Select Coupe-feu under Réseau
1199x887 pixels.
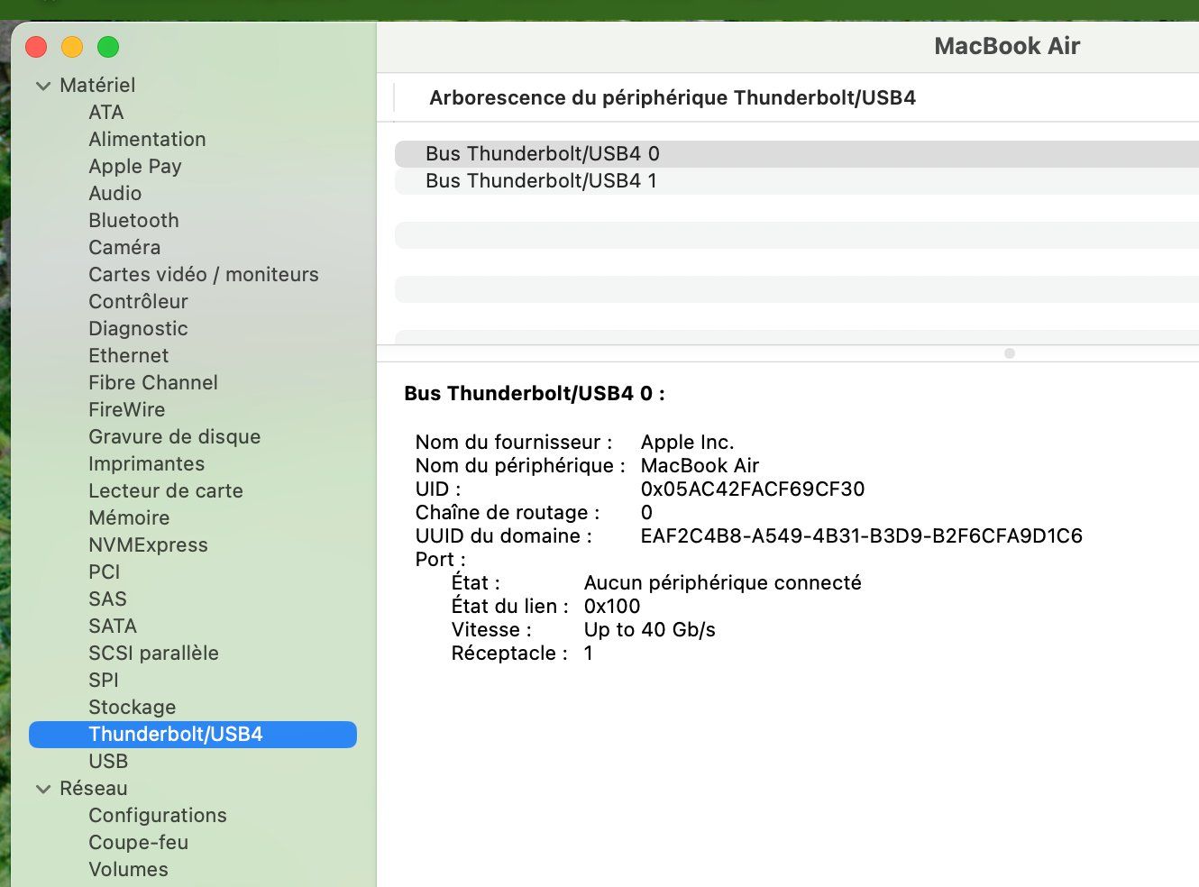point(139,843)
